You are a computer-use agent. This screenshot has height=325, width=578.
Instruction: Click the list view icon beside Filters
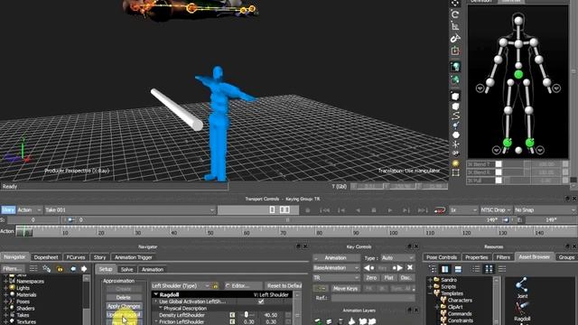point(33,269)
